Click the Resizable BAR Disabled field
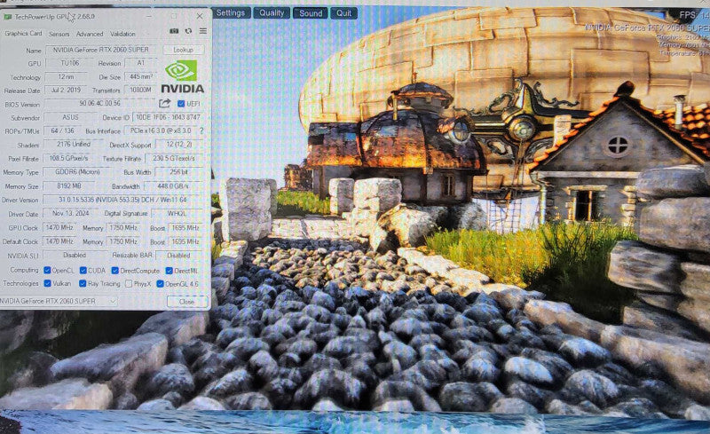 179,256
